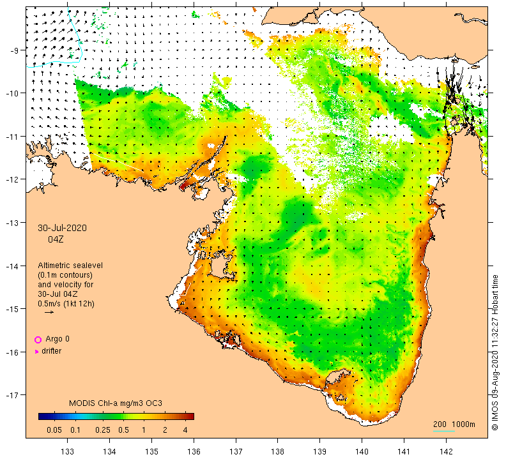
Task: Click the colorbar value '0.25'
Action: tap(103, 430)
